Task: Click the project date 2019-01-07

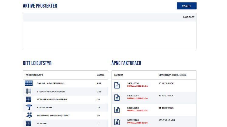Action: [x=189, y=17]
